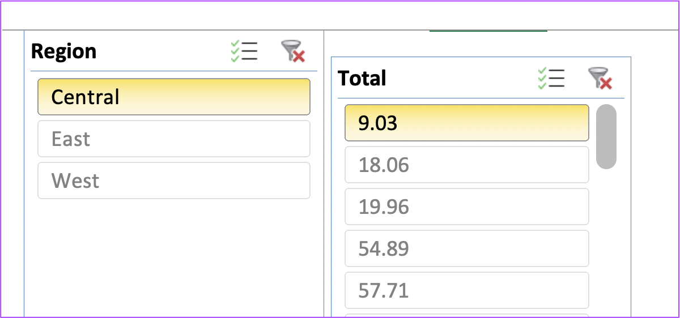Pick the partially visible item below 57.71
Screen dimensions: 680x318
467,316
